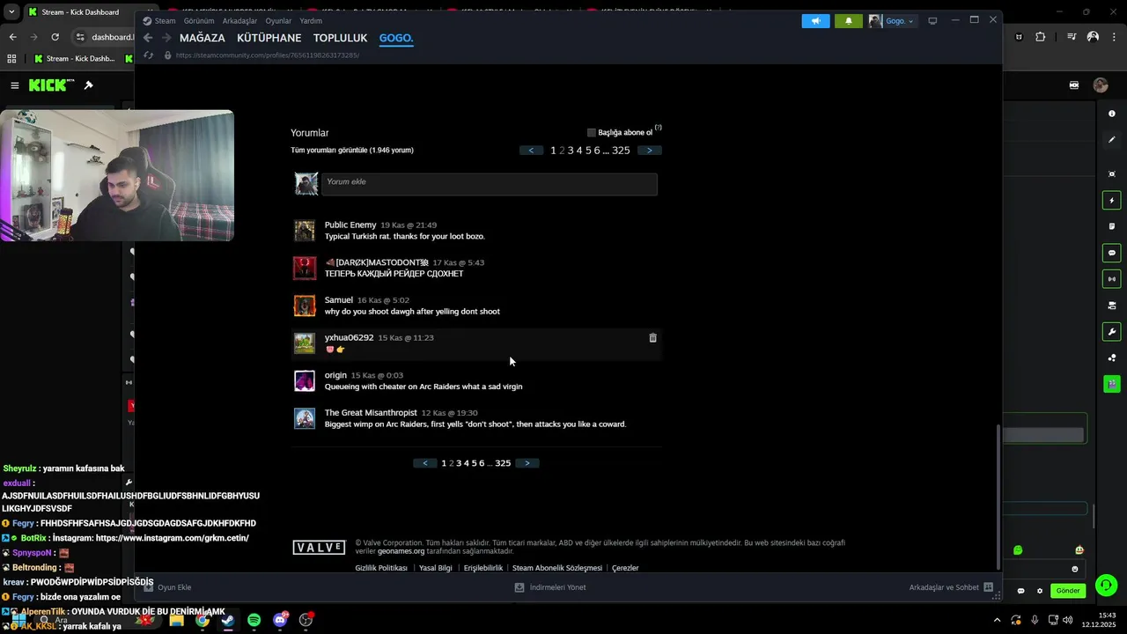Enable the 'Başlığa abone ol' checkbox

click(x=592, y=133)
